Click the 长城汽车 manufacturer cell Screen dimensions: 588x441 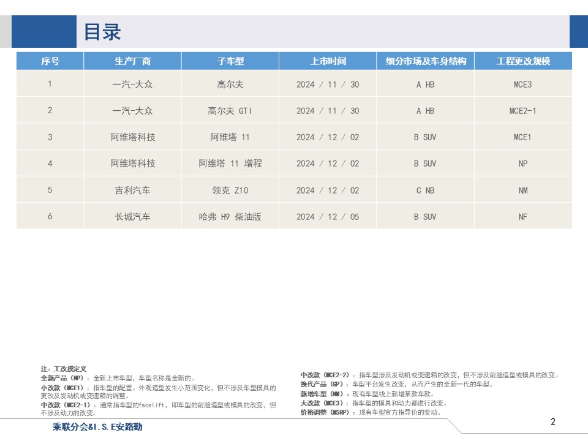point(132,216)
